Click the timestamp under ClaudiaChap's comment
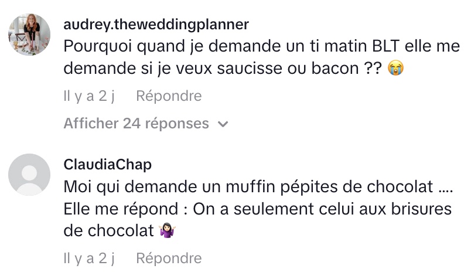The image size is (471, 279). pos(89,258)
